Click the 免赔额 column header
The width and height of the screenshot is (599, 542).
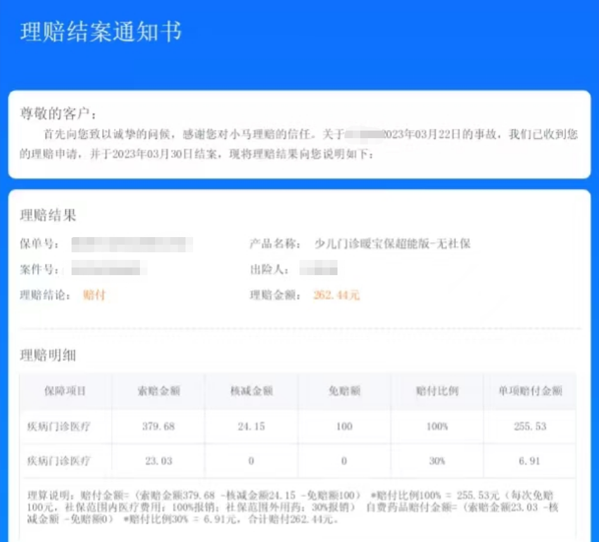(x=343, y=392)
